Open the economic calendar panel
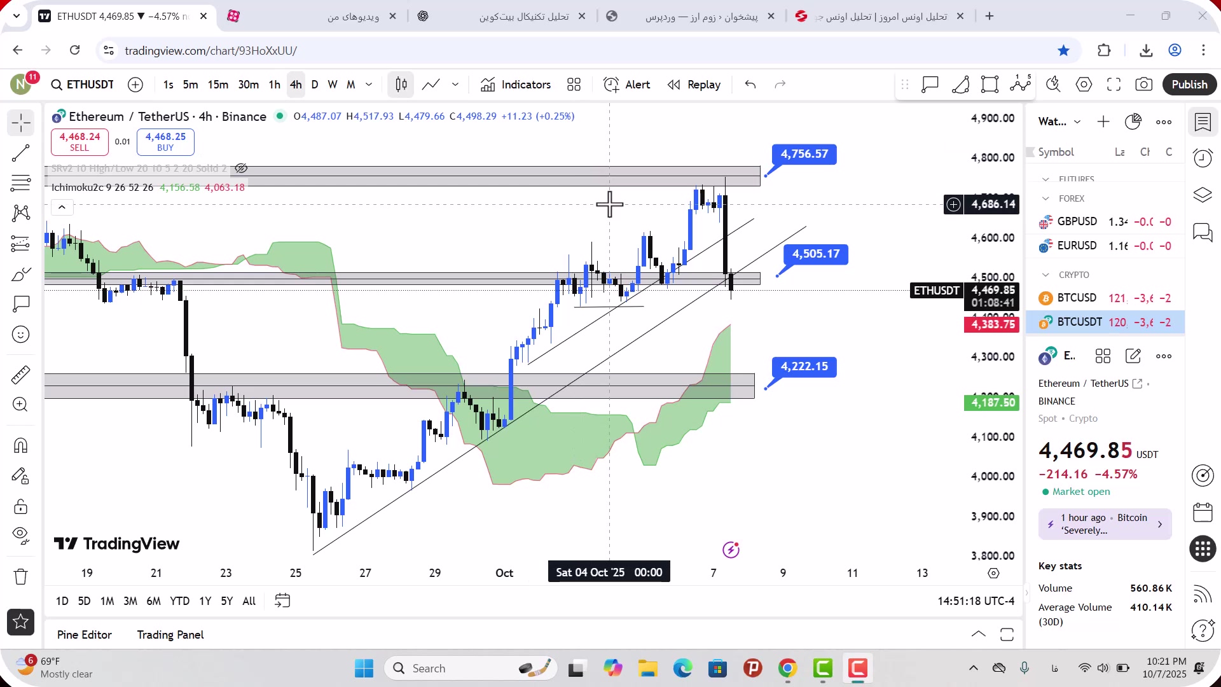The height and width of the screenshot is (687, 1221). pyautogui.click(x=1203, y=513)
